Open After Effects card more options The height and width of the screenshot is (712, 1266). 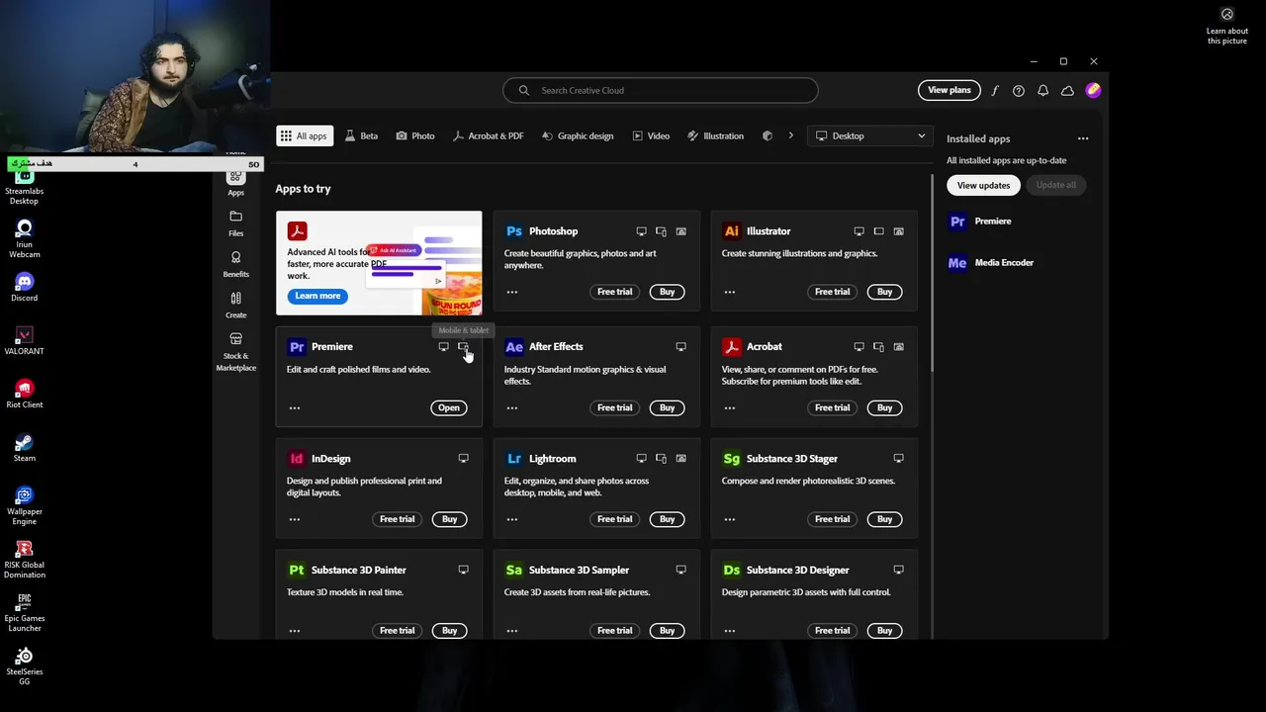click(511, 408)
